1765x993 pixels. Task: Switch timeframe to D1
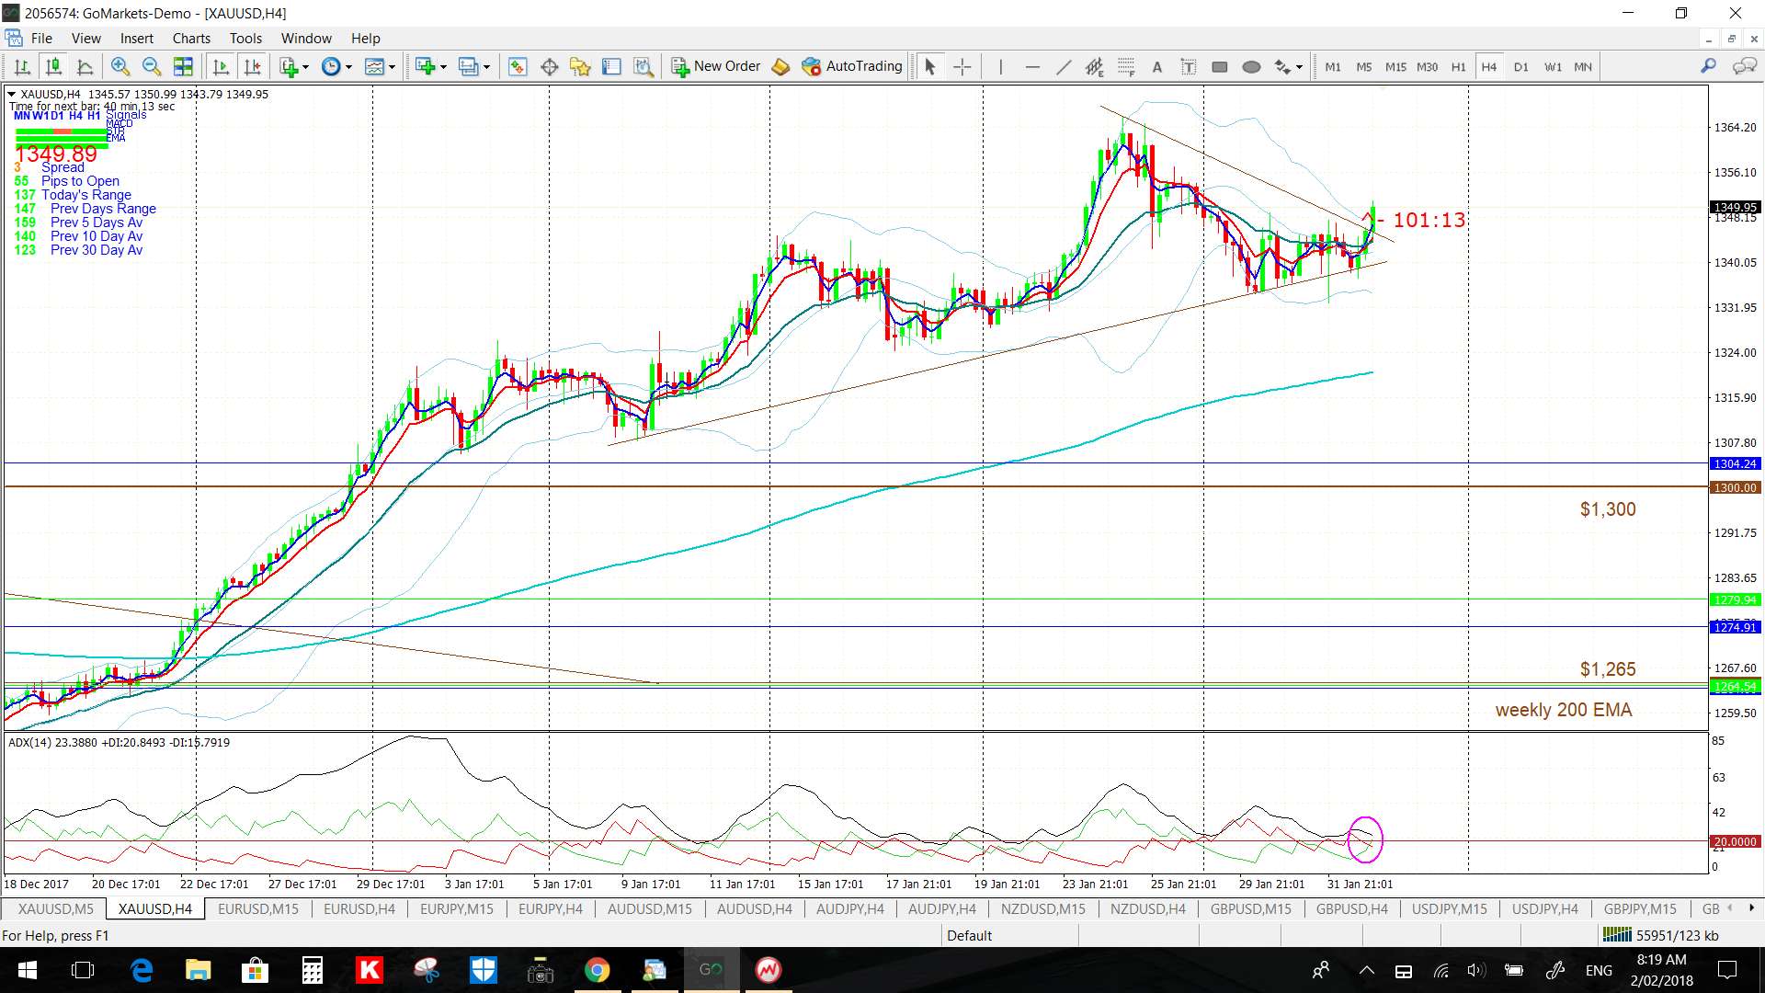1521,66
